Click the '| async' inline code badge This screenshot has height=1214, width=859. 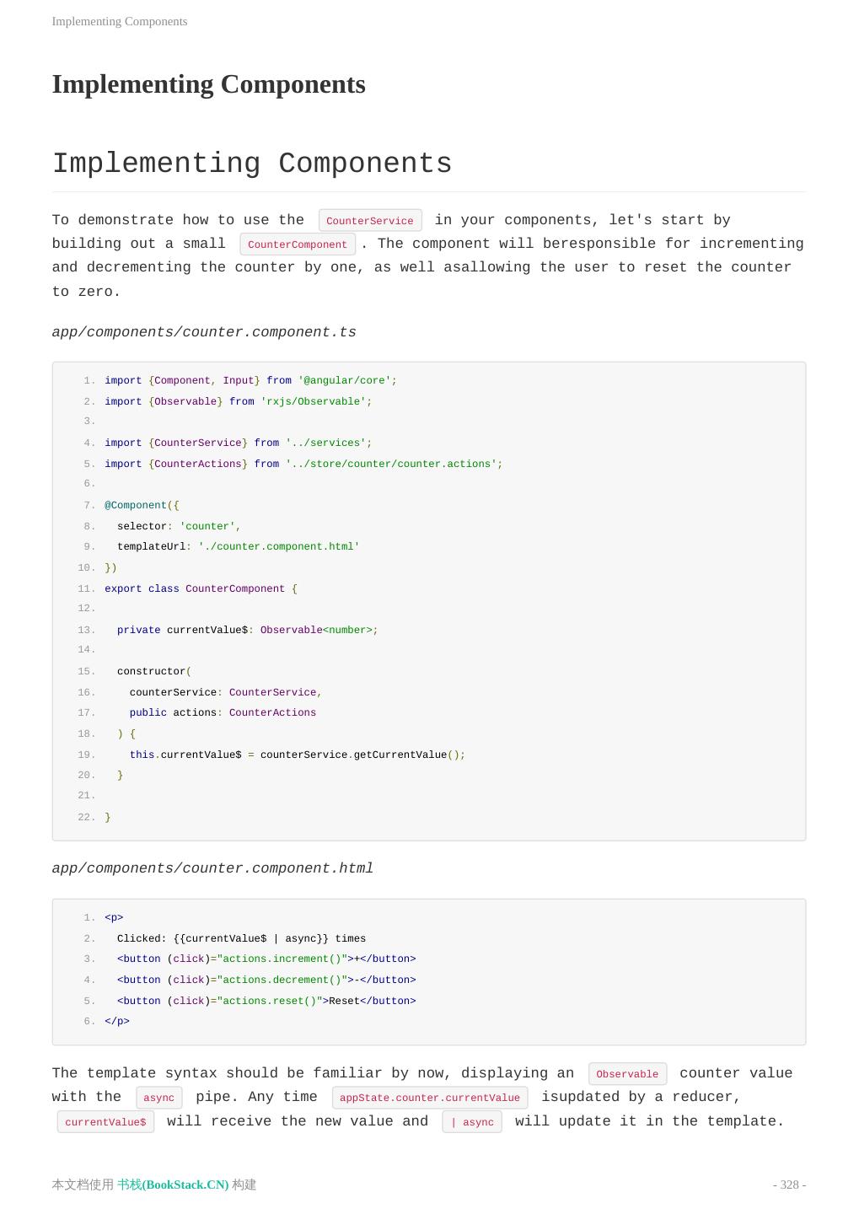click(472, 1122)
